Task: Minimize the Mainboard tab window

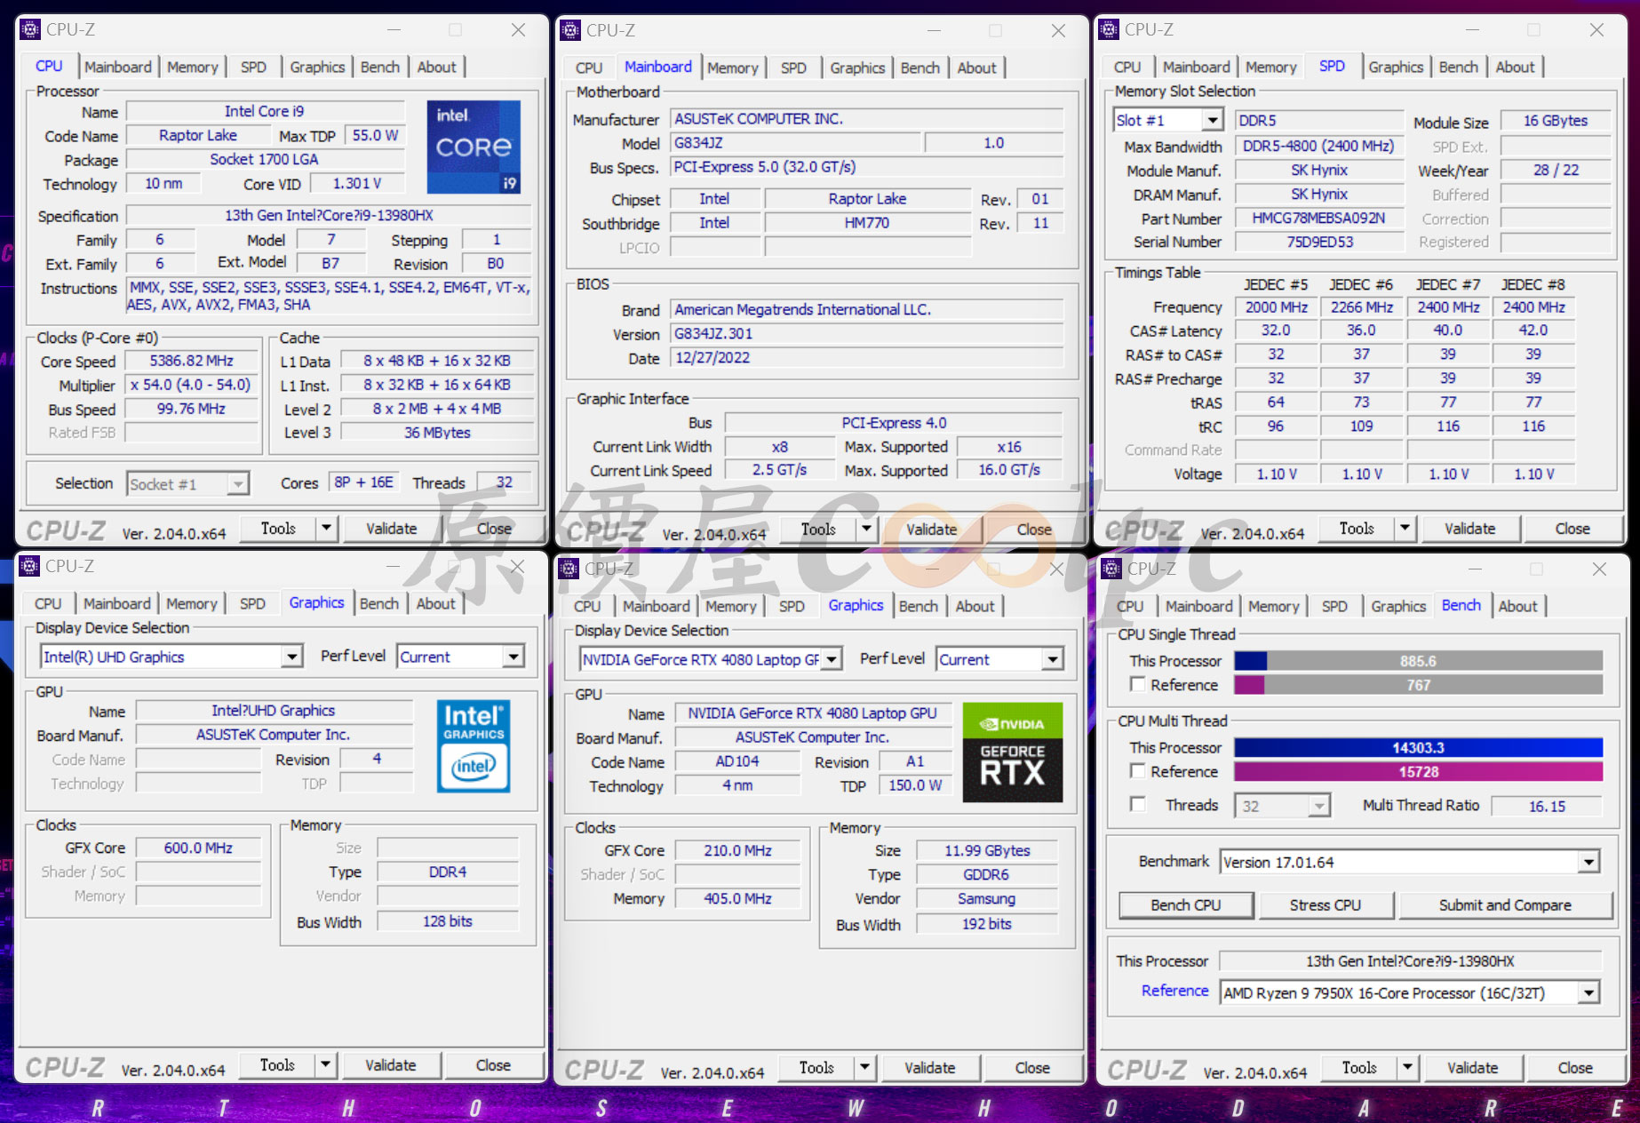Action: pos(934,30)
